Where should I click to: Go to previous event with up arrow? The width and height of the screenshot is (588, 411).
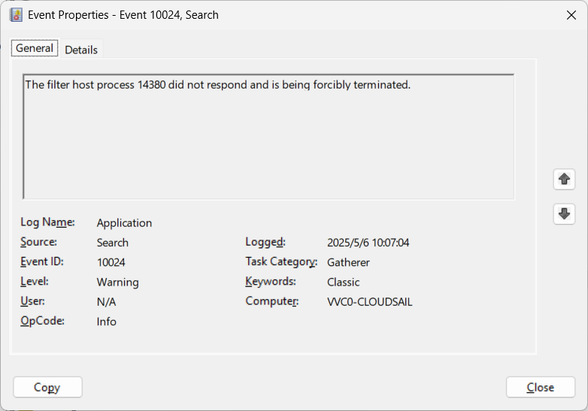564,179
